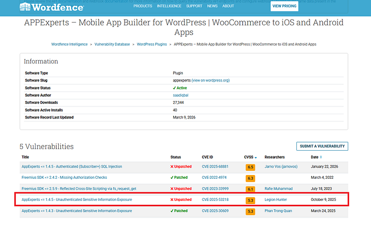
Task: Click the Software Active Installs label
Action: (x=44, y=110)
